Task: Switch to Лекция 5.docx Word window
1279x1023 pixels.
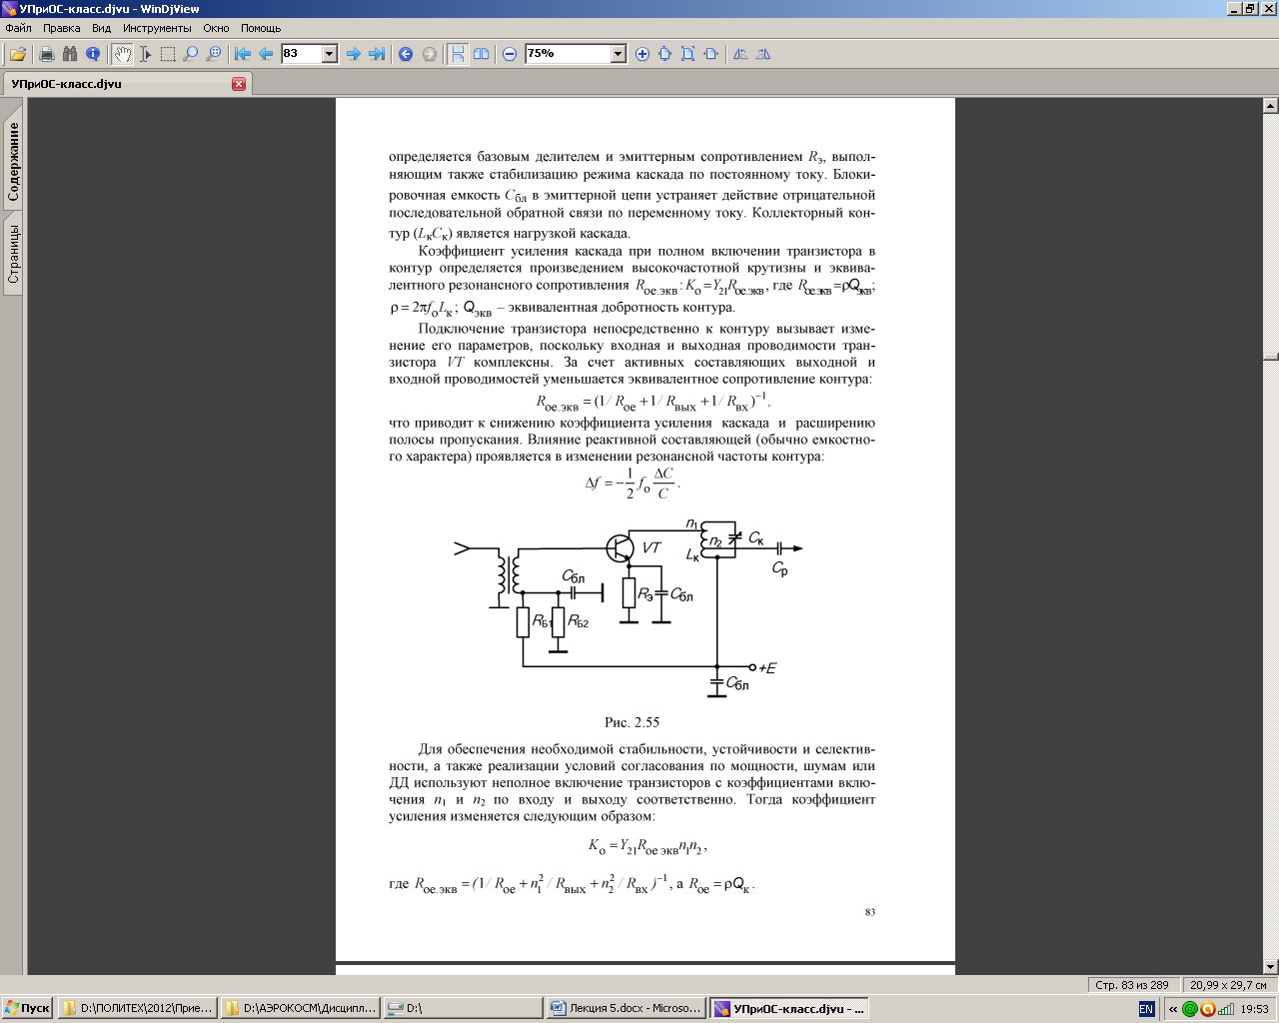Action: [x=628, y=1009]
